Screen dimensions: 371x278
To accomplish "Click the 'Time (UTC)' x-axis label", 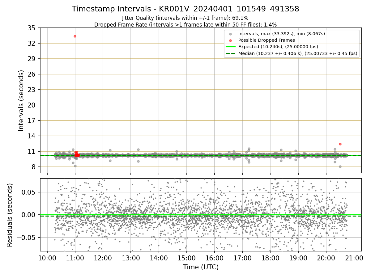I will pyautogui.click(x=201, y=267).
